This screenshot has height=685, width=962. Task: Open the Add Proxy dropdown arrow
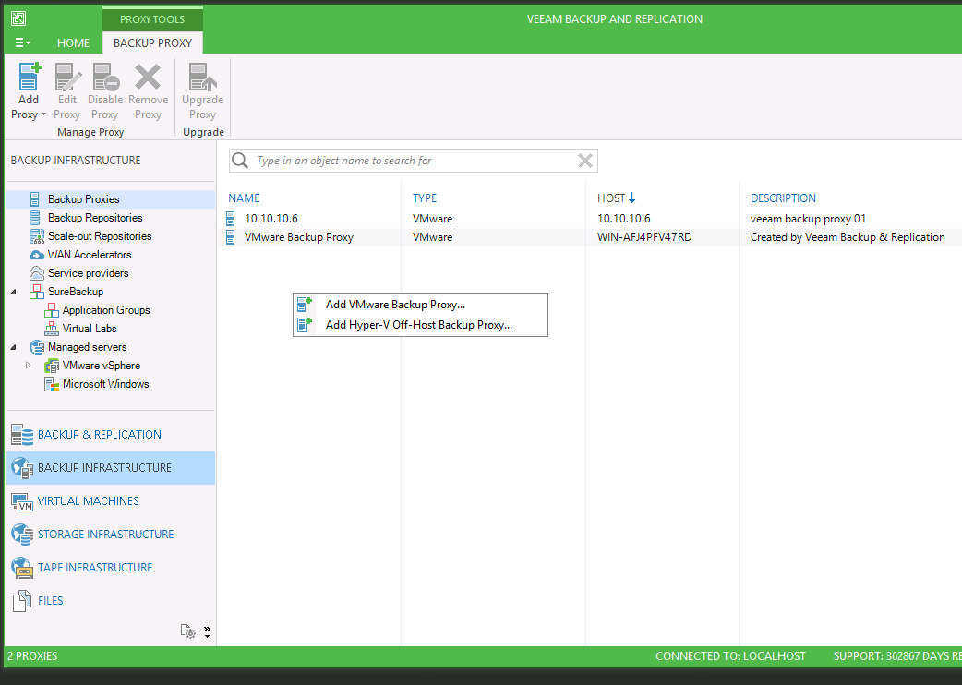coord(43,114)
